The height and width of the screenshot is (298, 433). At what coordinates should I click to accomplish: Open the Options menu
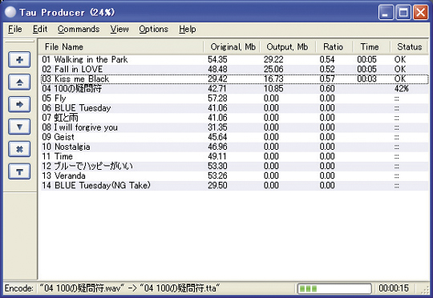click(x=153, y=29)
